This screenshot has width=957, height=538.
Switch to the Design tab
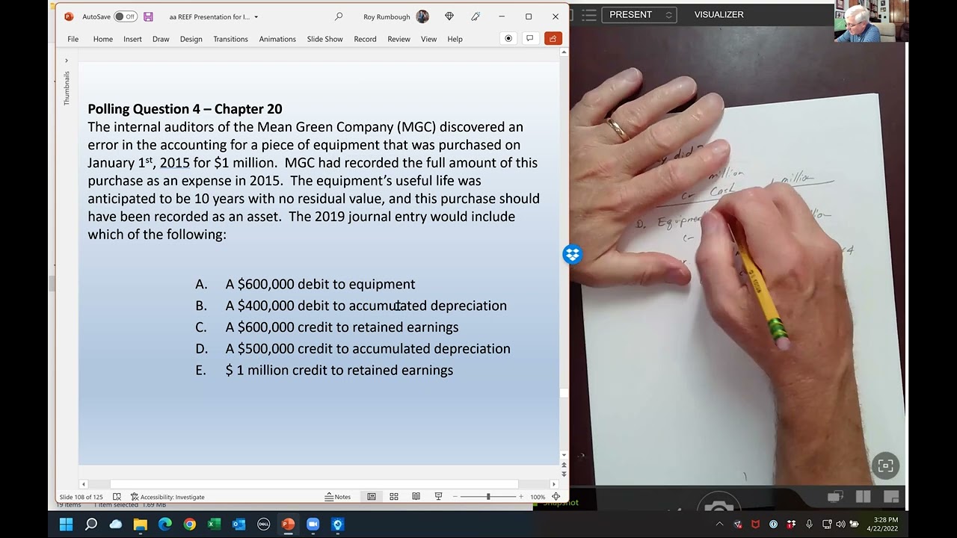coord(191,39)
